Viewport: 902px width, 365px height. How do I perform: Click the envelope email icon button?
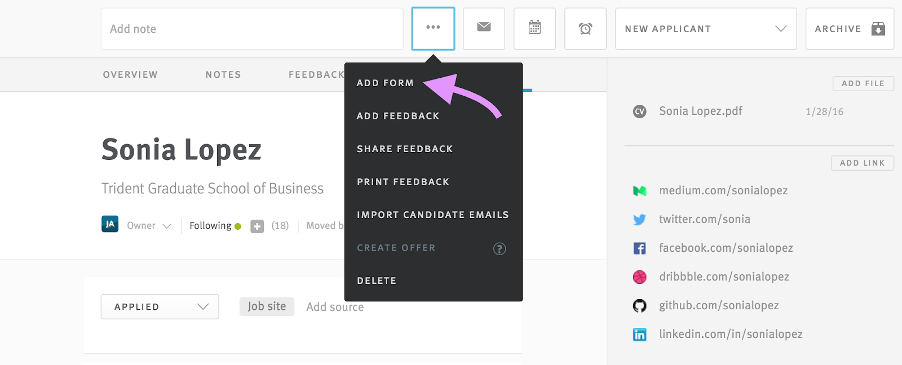click(x=484, y=28)
